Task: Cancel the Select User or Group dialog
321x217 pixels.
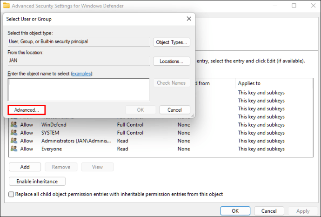Action: point(174,110)
